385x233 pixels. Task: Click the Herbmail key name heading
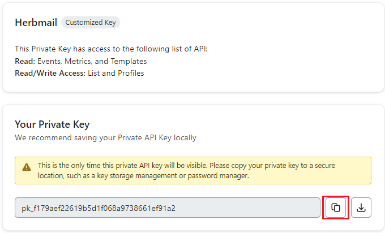(x=36, y=23)
